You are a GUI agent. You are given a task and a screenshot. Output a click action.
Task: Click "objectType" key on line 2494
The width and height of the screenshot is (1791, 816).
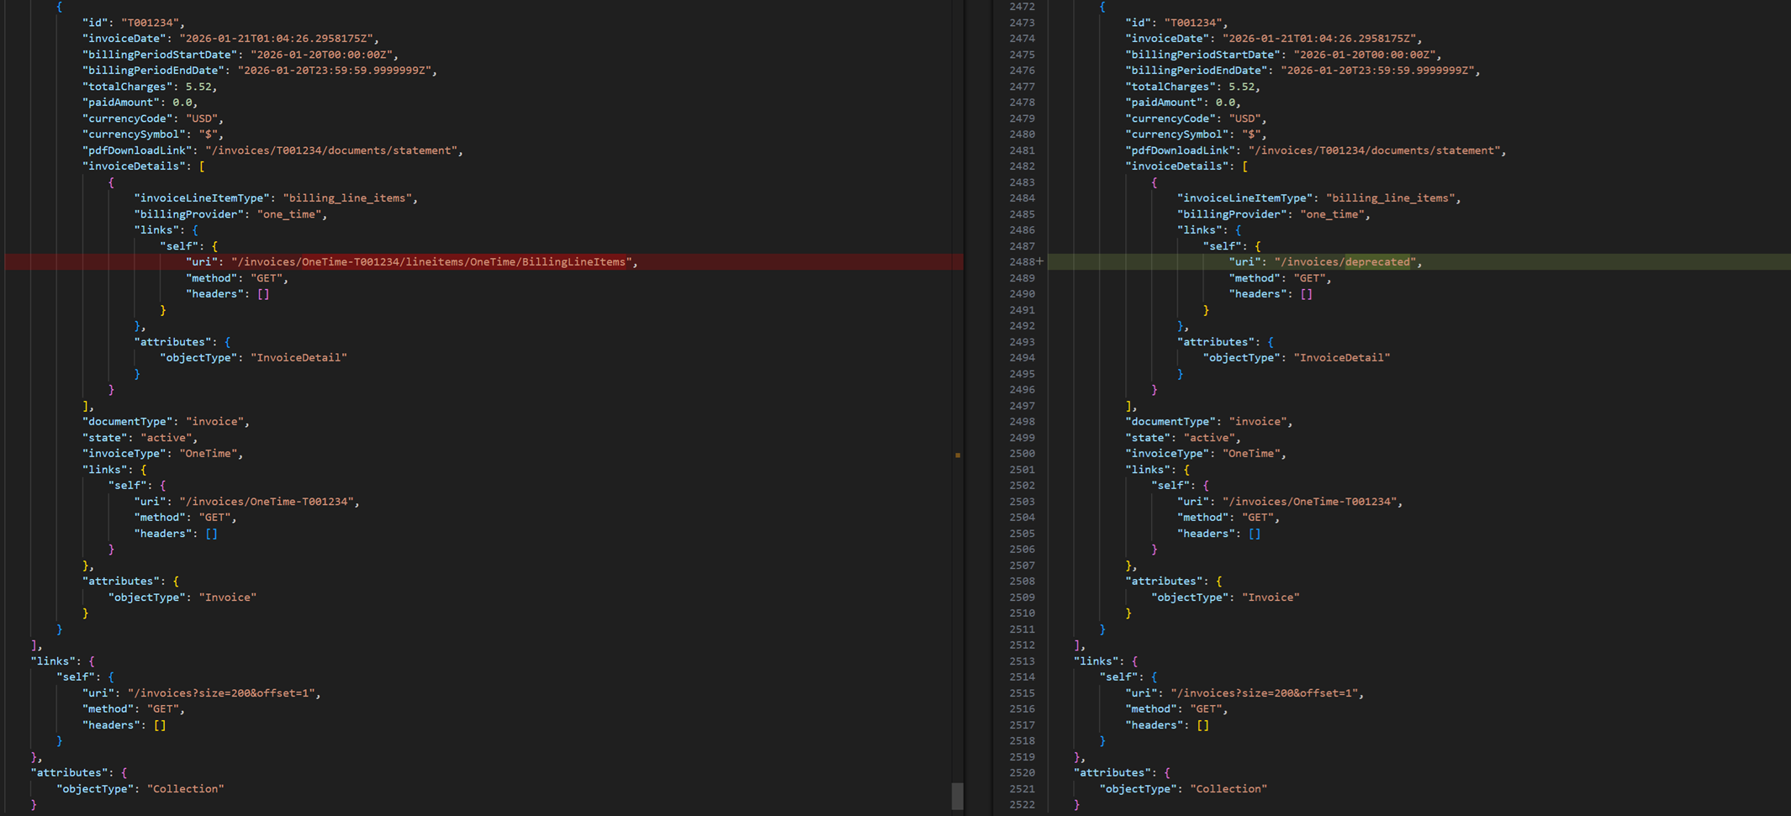(1242, 358)
